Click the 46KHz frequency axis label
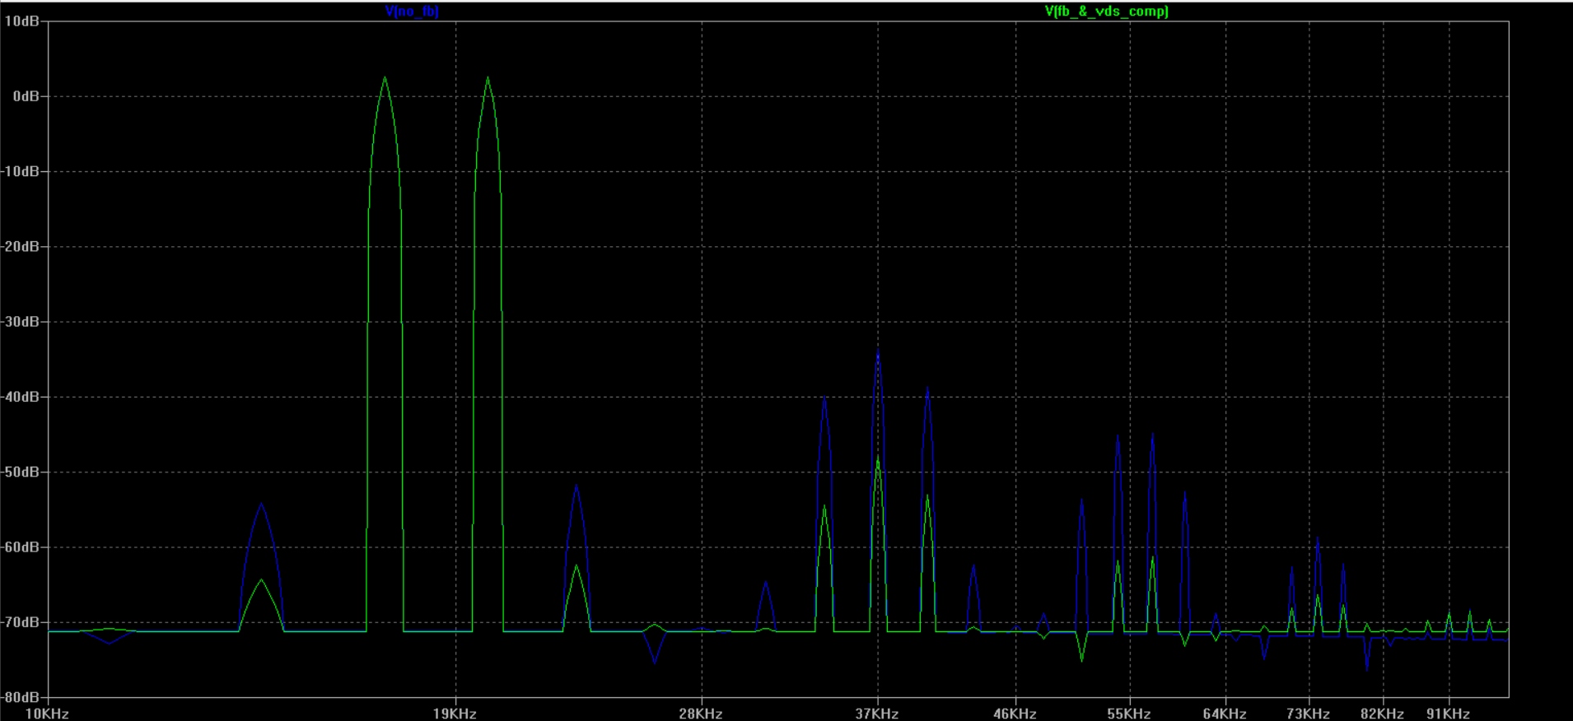The image size is (1573, 721). [1015, 714]
